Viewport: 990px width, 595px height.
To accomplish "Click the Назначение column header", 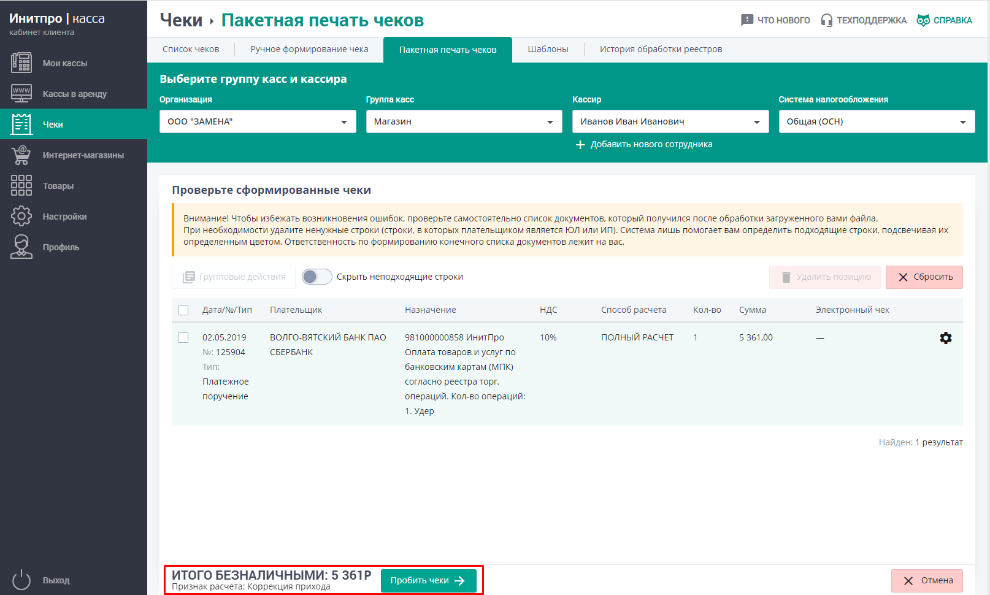I will tap(430, 310).
